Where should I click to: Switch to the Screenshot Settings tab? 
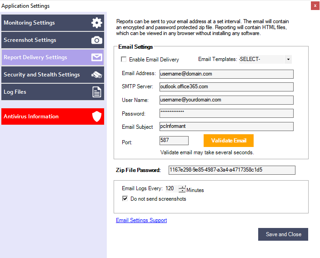coord(53,40)
